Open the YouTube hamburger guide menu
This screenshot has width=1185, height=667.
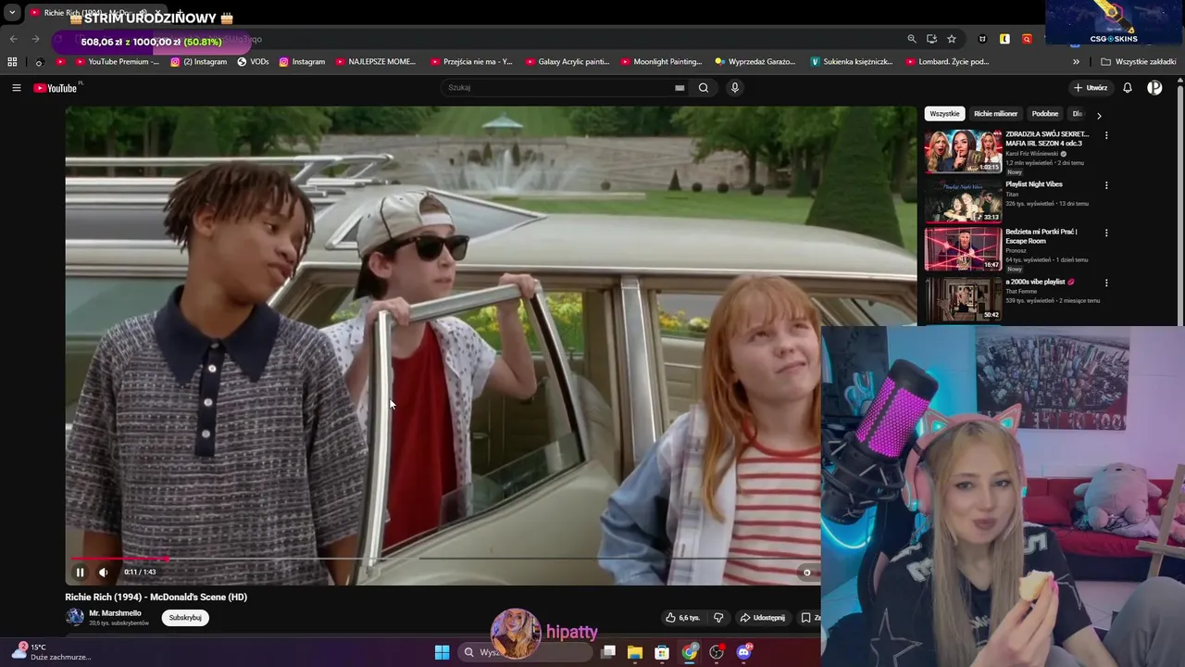[x=16, y=88]
